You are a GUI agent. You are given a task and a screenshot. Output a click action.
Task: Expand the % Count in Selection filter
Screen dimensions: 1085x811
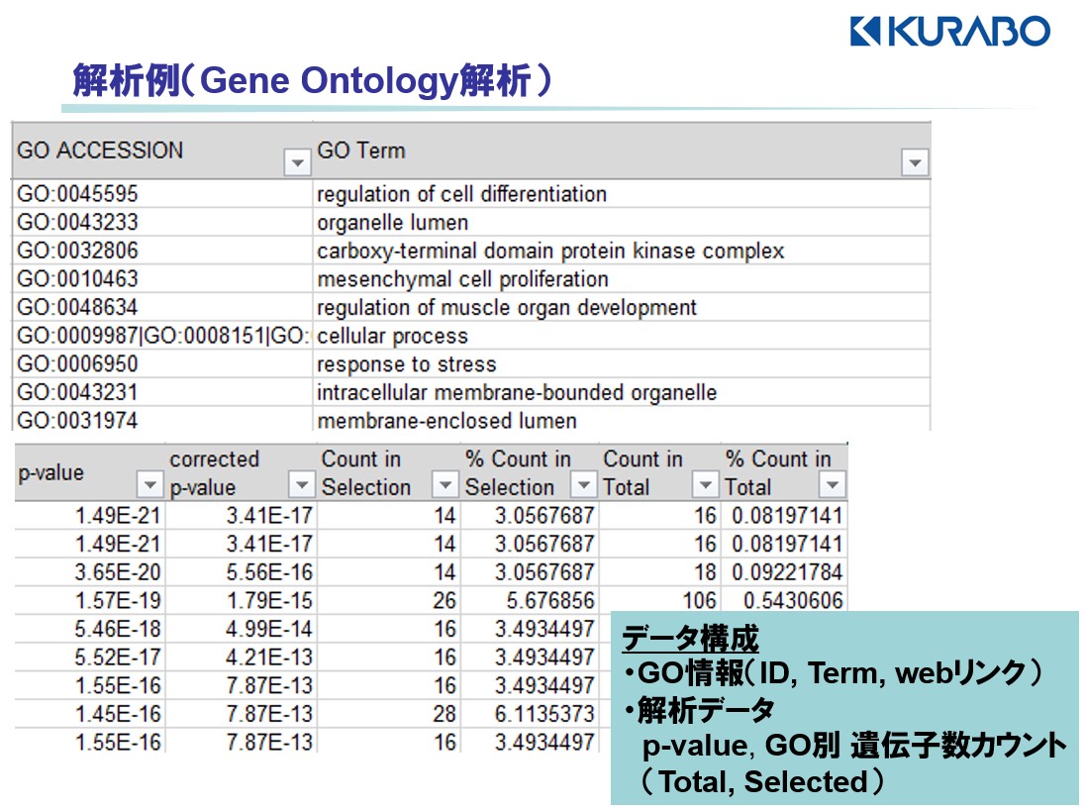584,486
